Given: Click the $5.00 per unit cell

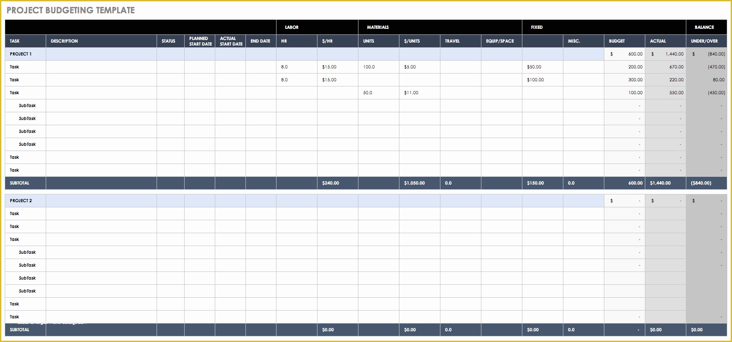Looking at the screenshot, I should click(x=420, y=67).
